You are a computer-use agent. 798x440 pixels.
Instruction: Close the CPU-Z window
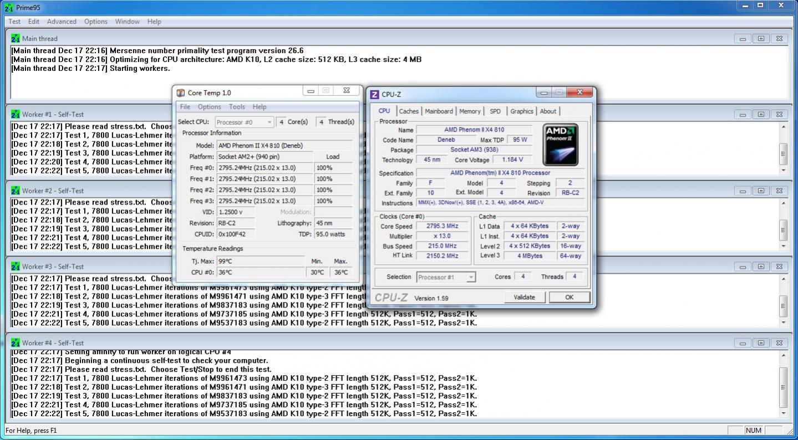tap(581, 92)
